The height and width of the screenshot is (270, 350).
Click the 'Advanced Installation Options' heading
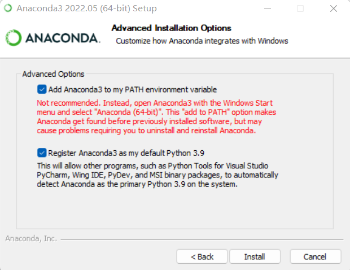pyautogui.click(x=172, y=28)
